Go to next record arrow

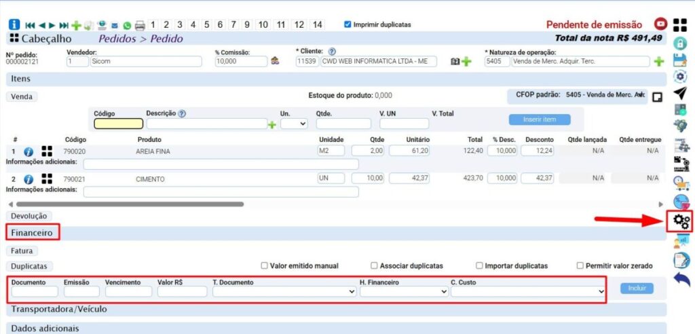pyautogui.click(x=52, y=25)
